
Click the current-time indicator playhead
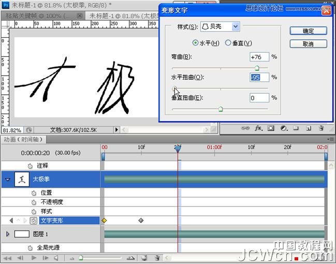click(x=178, y=148)
